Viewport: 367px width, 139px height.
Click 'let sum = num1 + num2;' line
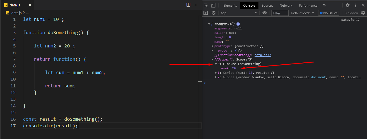pyautogui.click(x=75, y=72)
